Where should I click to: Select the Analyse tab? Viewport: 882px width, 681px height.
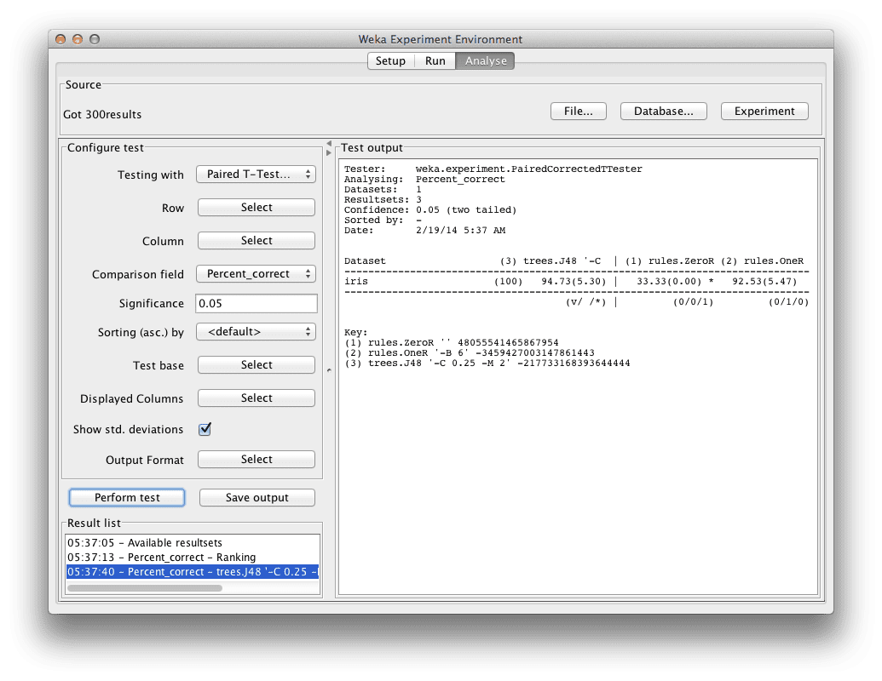click(486, 60)
